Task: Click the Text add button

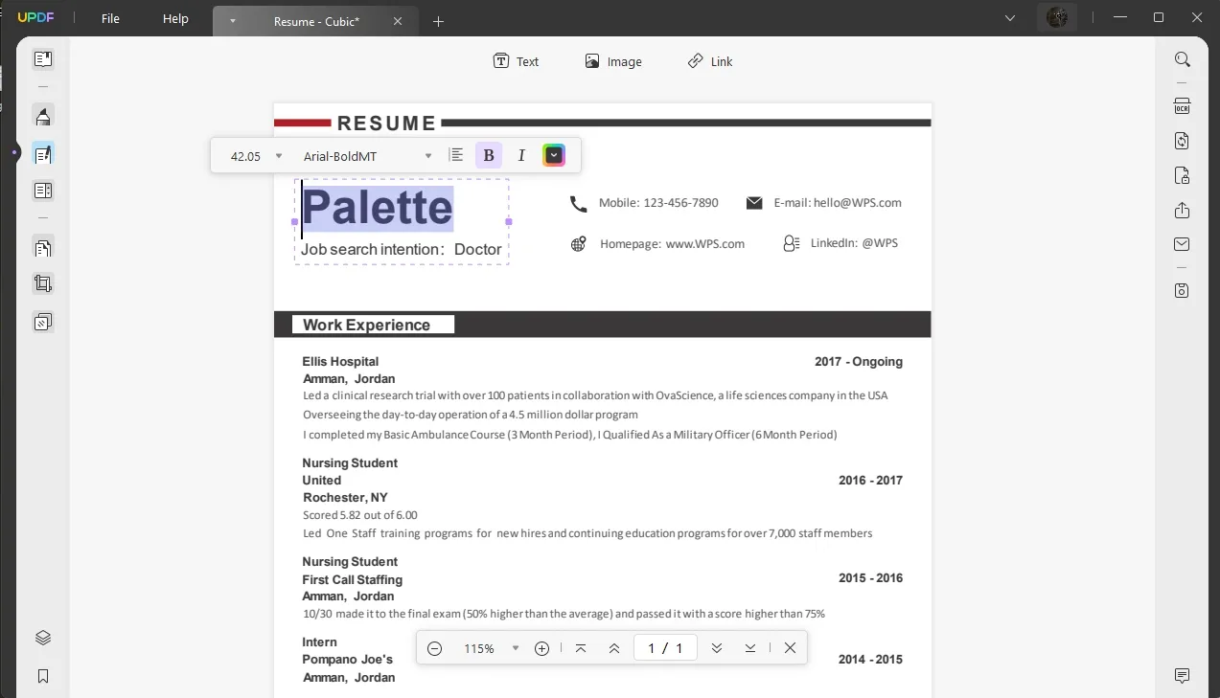Action: pyautogui.click(x=516, y=61)
